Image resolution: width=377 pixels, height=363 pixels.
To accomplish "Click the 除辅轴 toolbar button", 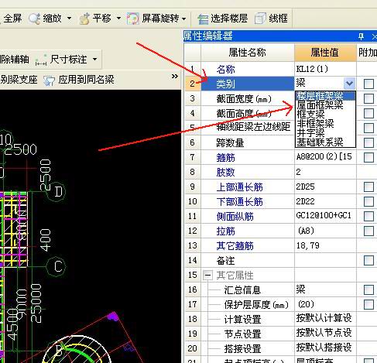I will coord(15,60).
